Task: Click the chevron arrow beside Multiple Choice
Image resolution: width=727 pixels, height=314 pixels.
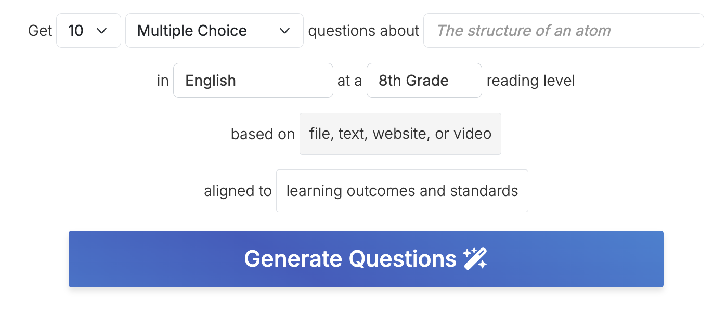Action: pyautogui.click(x=284, y=31)
